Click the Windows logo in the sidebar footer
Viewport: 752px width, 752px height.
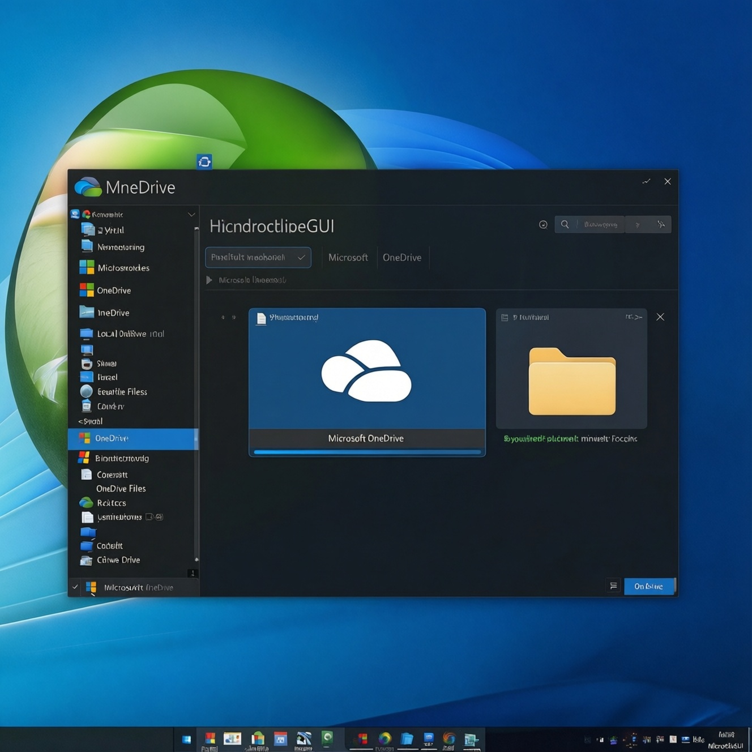pyautogui.click(x=91, y=587)
